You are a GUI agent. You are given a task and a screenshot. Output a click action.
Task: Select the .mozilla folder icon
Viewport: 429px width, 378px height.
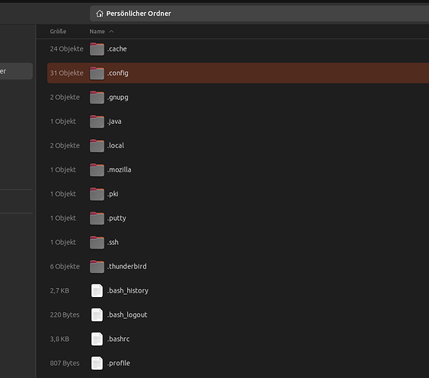click(97, 170)
